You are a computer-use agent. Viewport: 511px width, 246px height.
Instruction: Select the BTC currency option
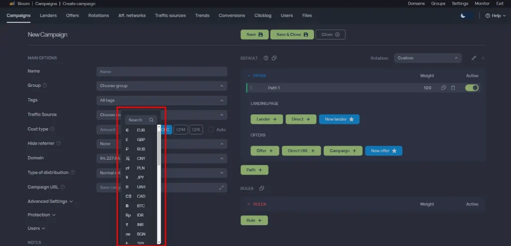[140, 206]
